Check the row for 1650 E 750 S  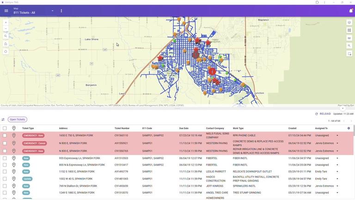pos(5,136)
